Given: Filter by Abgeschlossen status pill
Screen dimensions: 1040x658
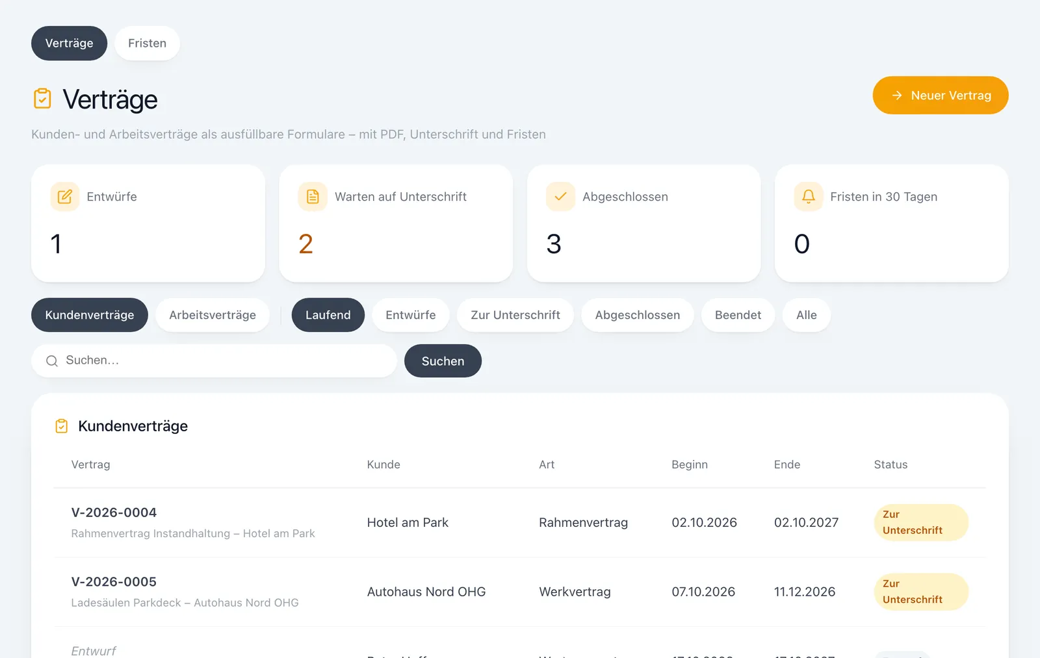Looking at the screenshot, I should click(638, 315).
